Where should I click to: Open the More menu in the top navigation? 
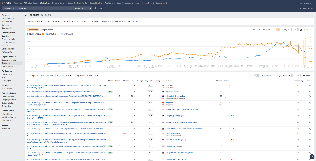137,3
